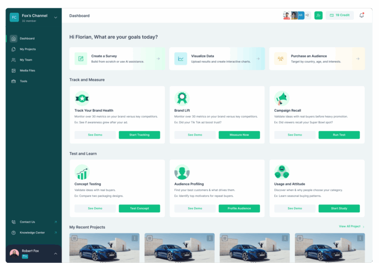Select the second recent project's checkbox
This screenshot has height=263, width=379.
tap(150, 238)
